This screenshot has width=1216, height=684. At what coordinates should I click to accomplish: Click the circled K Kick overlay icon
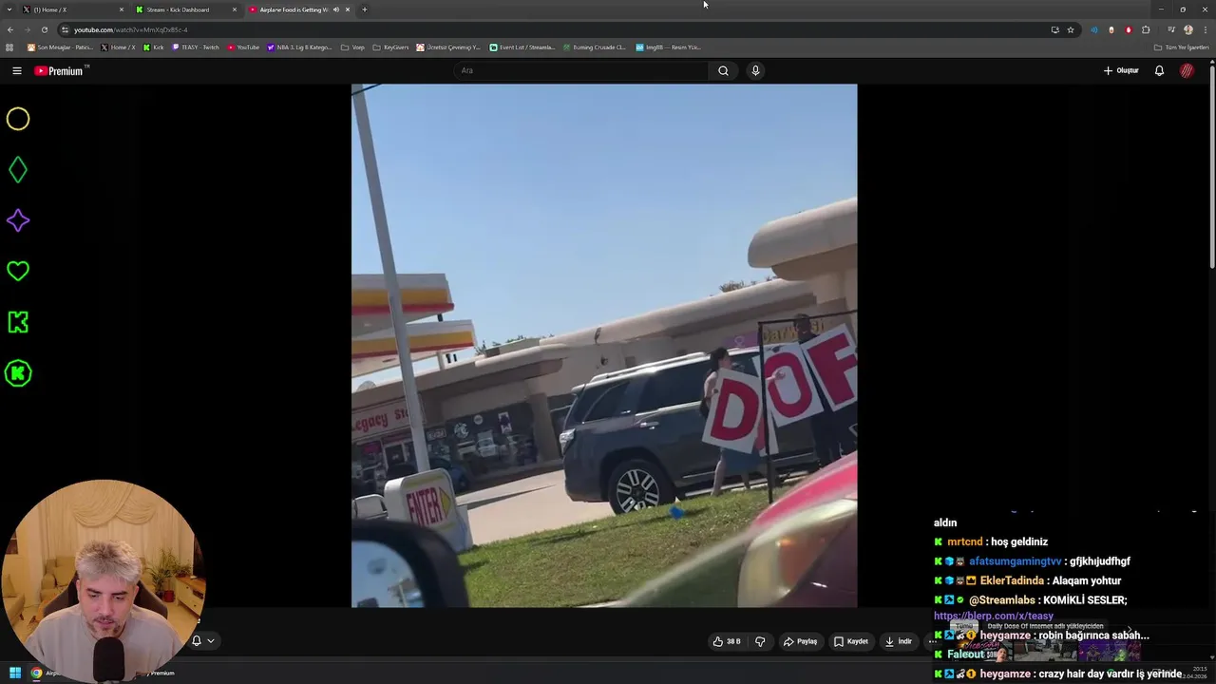(x=18, y=373)
